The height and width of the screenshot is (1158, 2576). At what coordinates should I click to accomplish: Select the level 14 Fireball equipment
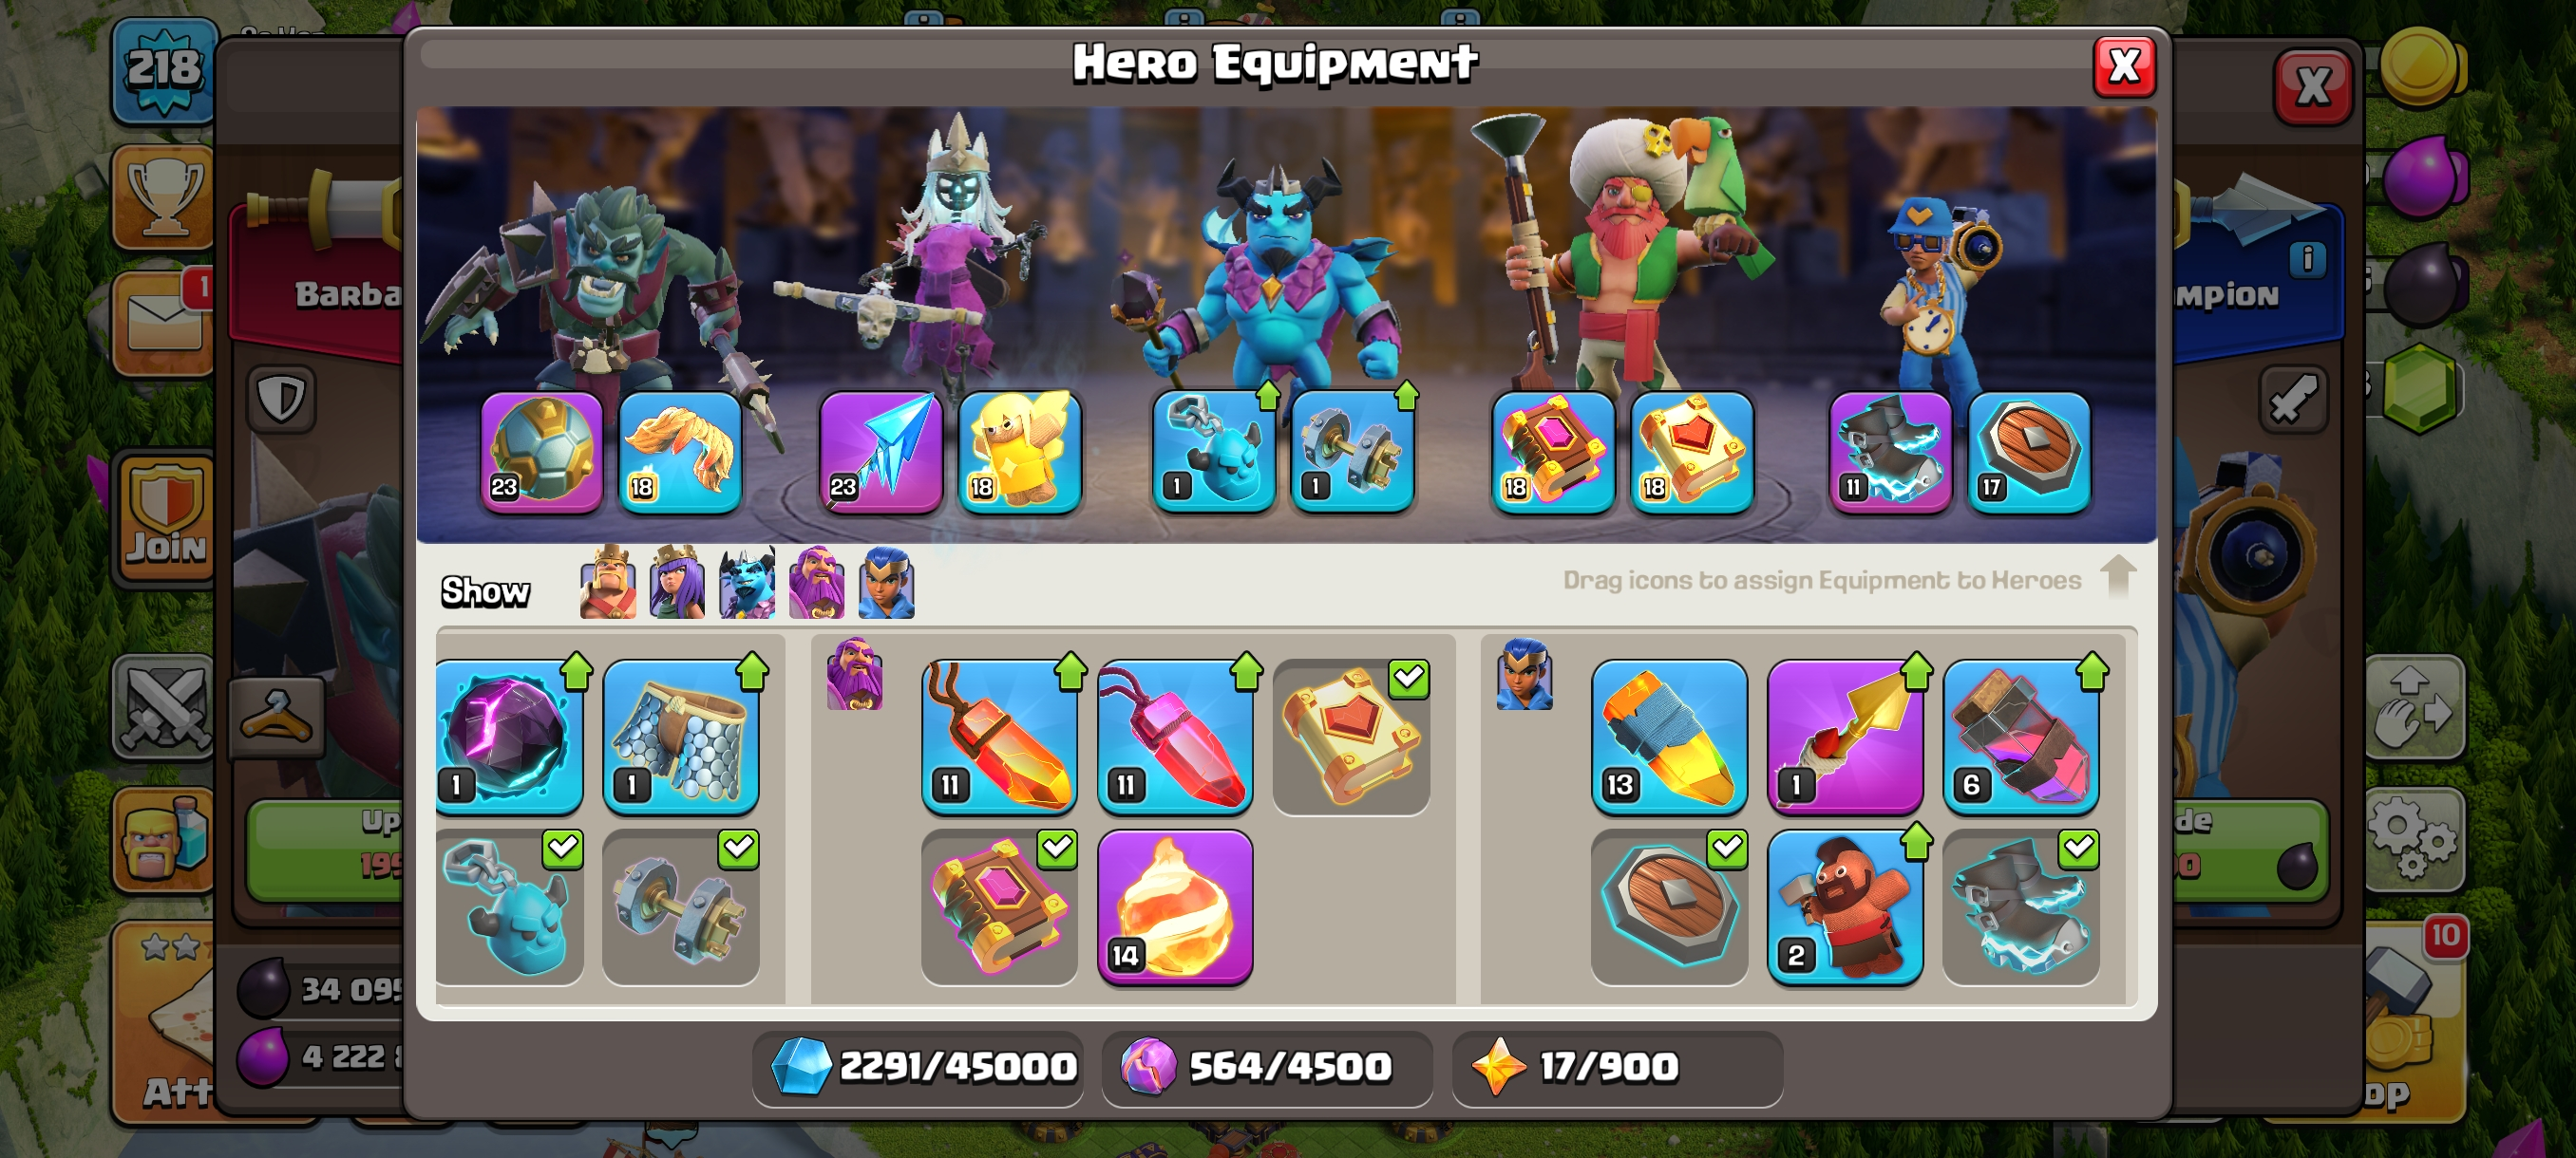(1175, 907)
